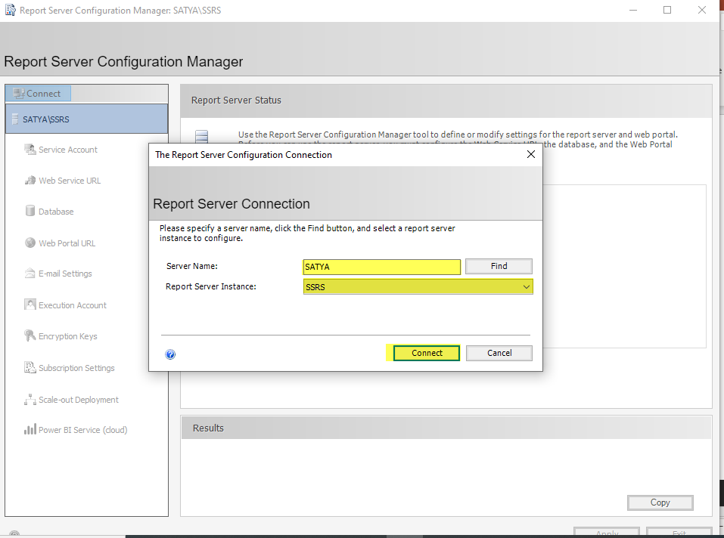The width and height of the screenshot is (724, 538).
Task: Click the Service Account sidebar icon
Action: (30, 150)
